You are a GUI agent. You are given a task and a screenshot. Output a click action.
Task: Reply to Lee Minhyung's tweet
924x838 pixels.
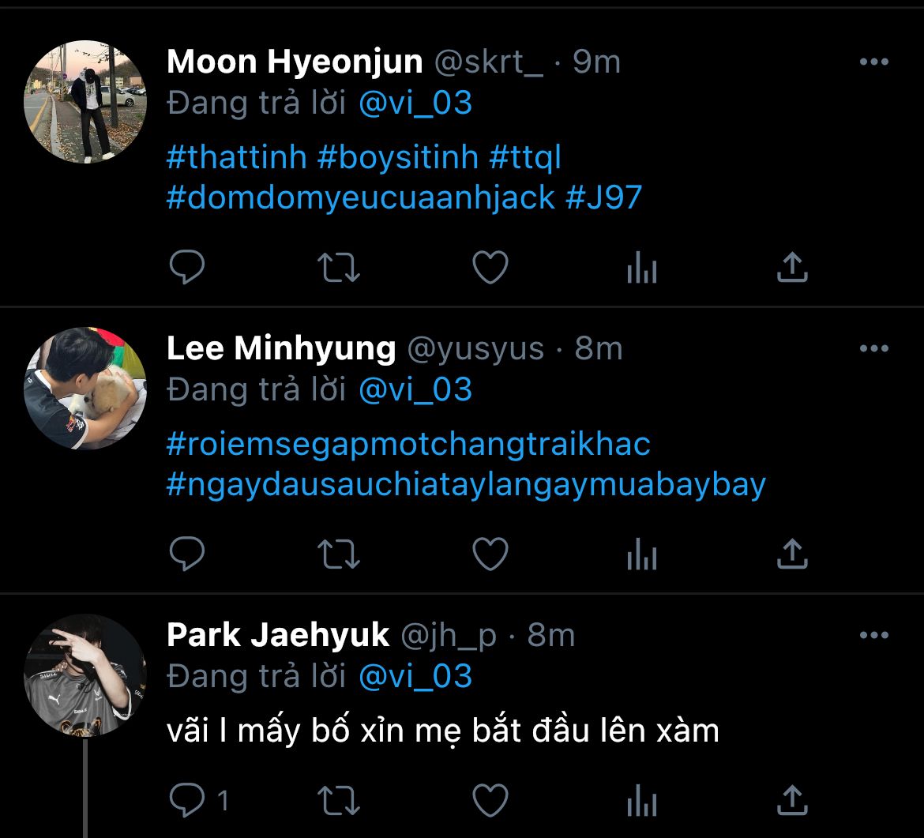tap(188, 554)
